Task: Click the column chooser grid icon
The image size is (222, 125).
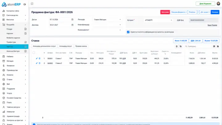Action: (214, 46)
